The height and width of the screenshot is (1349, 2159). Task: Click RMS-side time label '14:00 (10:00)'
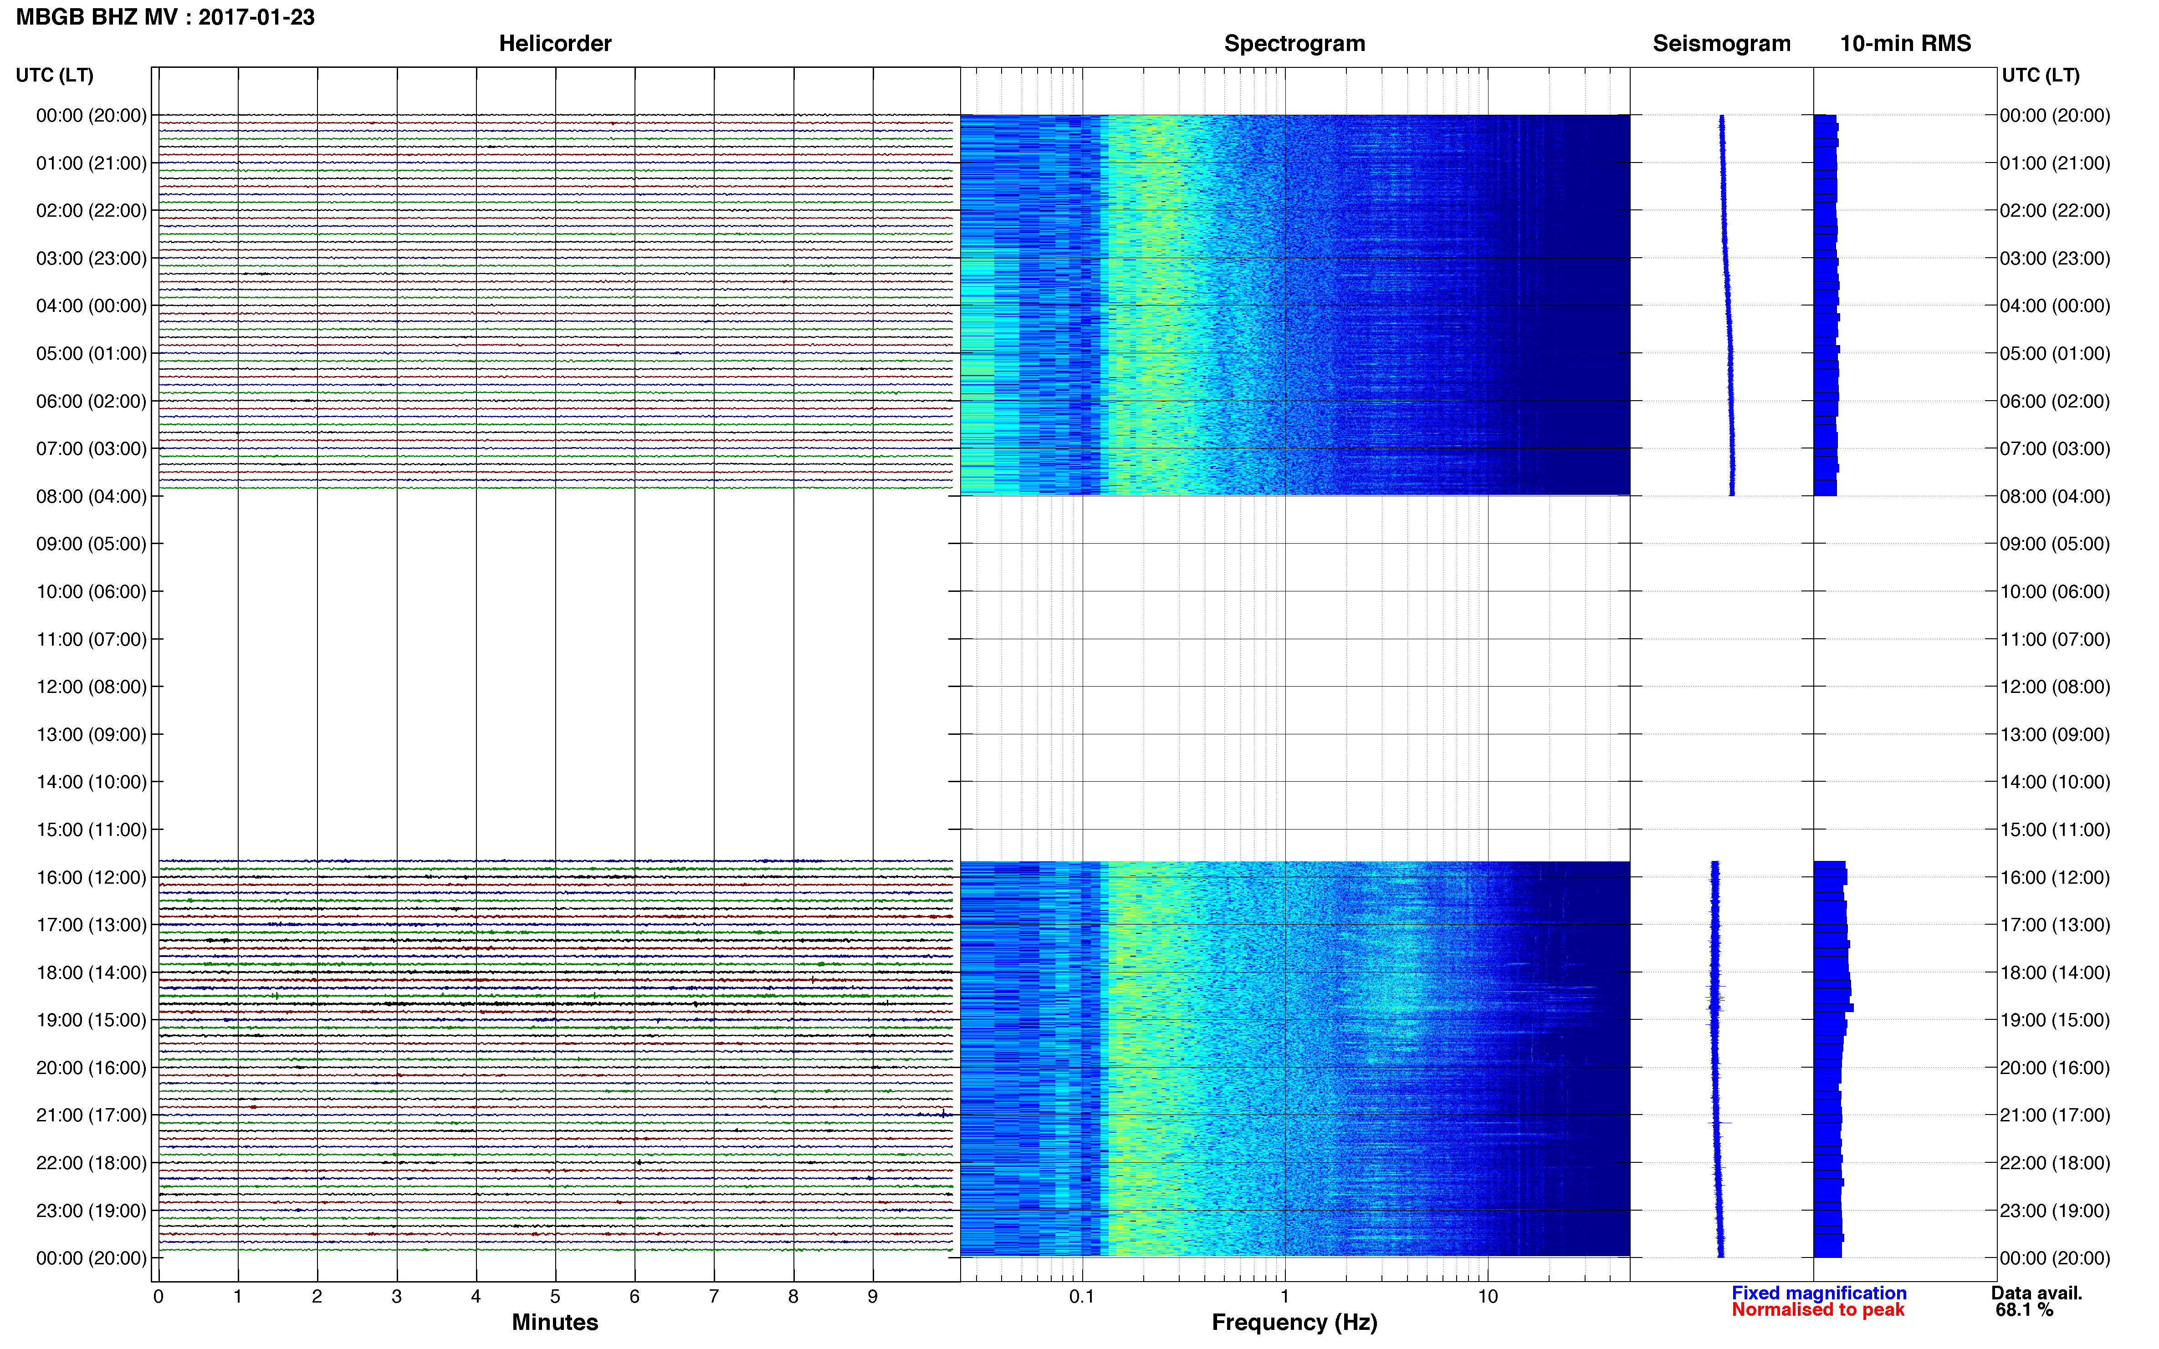(2055, 783)
